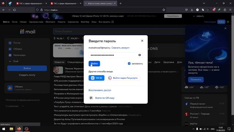This screenshot has height=132, width=234.
Task: Open the extensions puzzle icon
Action: pos(225,10)
